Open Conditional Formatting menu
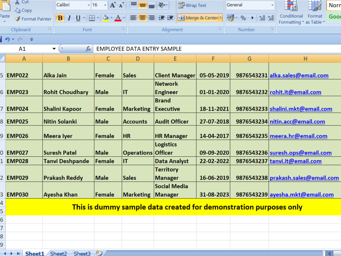341x256 pixels. point(291,13)
